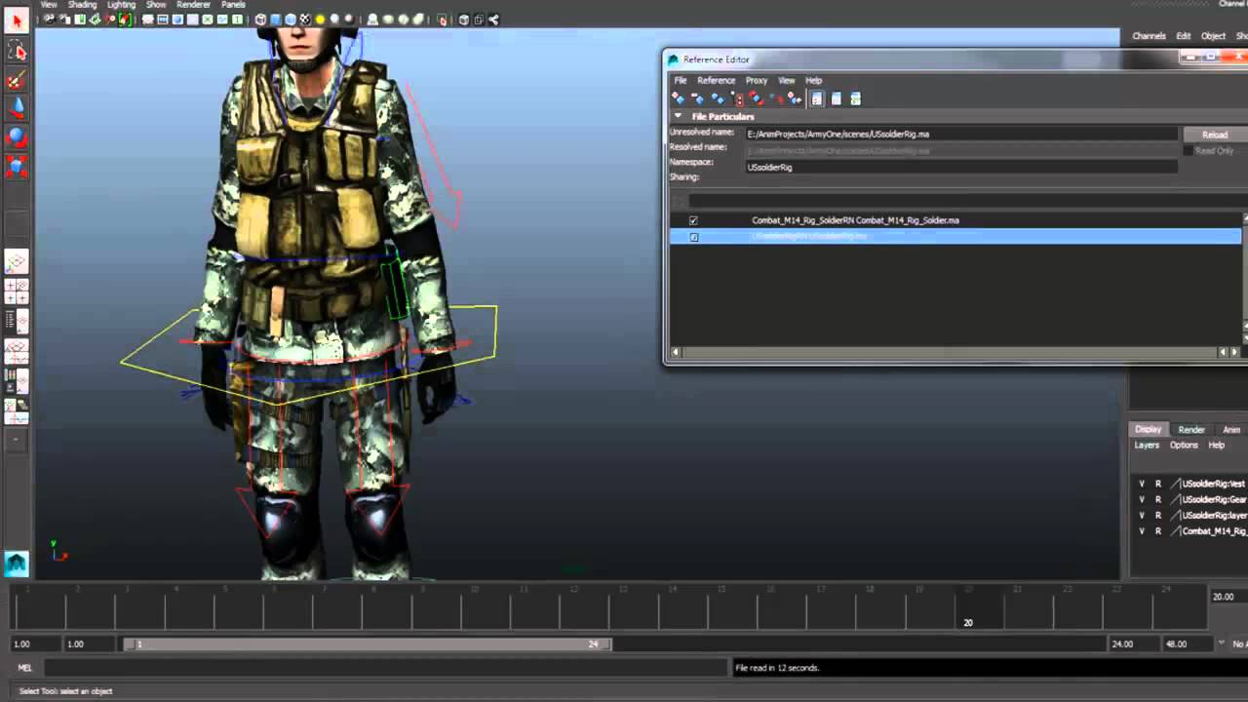The height and width of the screenshot is (702, 1248).
Task: Collapse the File Particulars section
Action: click(678, 116)
